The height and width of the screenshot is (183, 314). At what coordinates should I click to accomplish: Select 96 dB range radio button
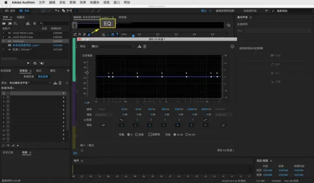click(186, 135)
